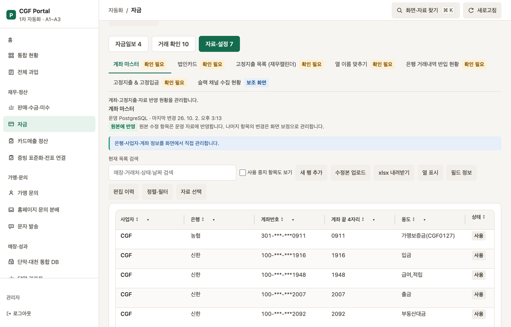511x327 pixels.
Task: Click the 필드 정보 button
Action: tap(461, 173)
